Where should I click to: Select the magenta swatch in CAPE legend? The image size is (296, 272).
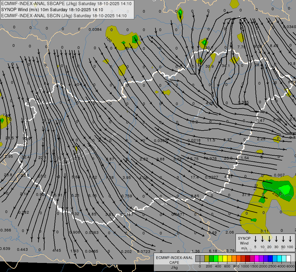pyautogui.click(x=257, y=258)
